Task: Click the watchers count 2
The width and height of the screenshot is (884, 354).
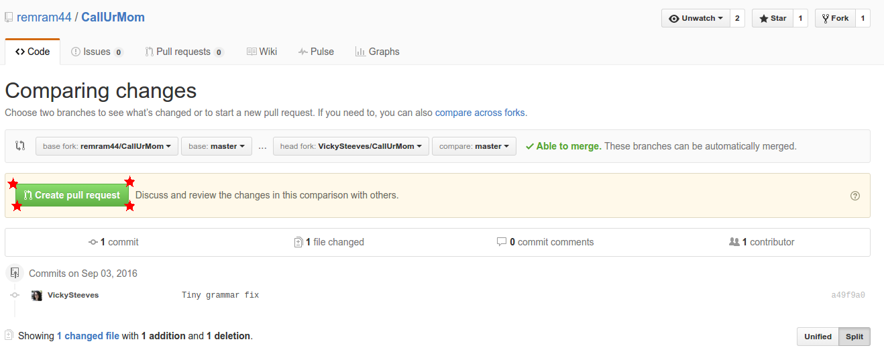Action: tap(737, 18)
